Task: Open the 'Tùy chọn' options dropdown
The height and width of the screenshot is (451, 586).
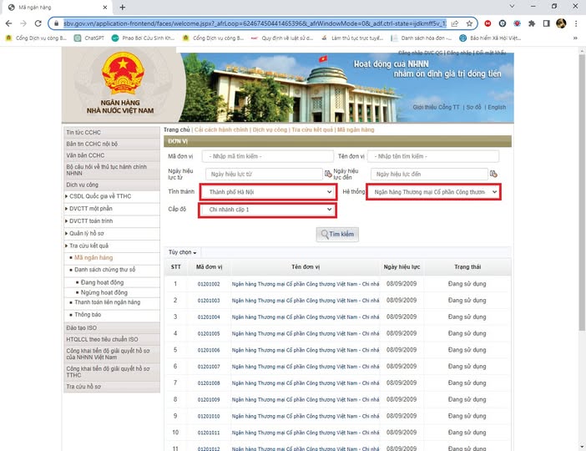Action: (x=182, y=252)
